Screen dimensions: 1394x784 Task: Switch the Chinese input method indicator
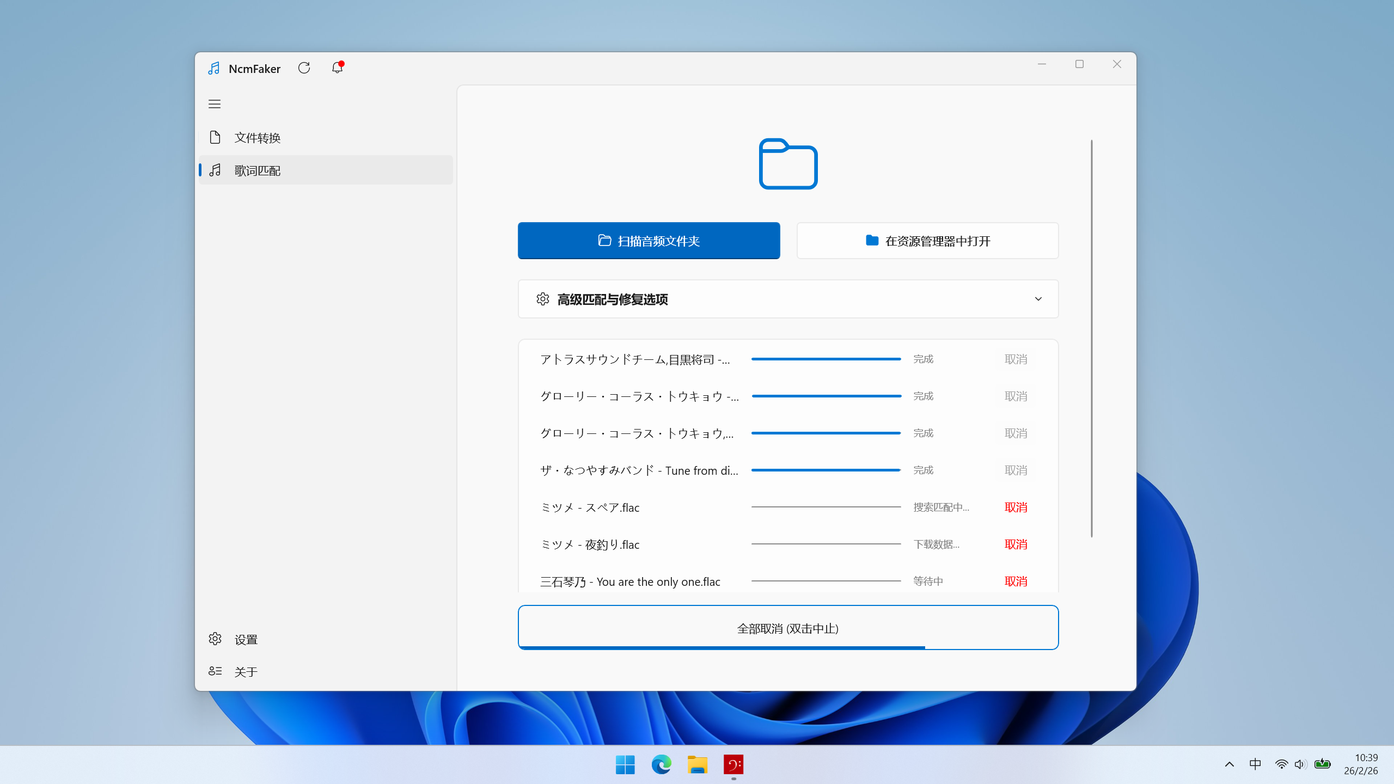pyautogui.click(x=1255, y=764)
